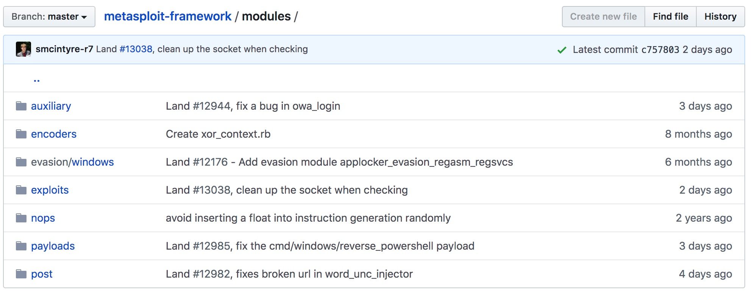The image size is (752, 292).
Task: Click the auxiliary folder icon
Action: pos(21,106)
